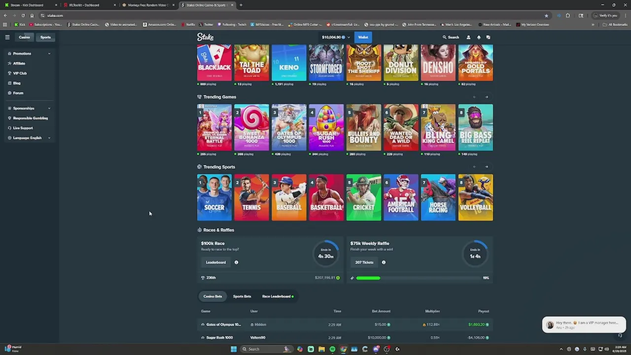This screenshot has height=355, width=631.
Task: Open the Search button in header
Action: point(451,37)
